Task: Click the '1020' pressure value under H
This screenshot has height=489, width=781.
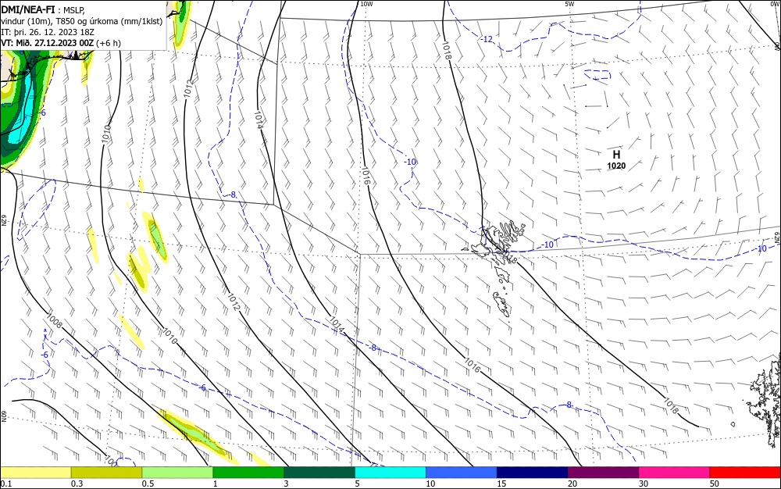Action: pos(616,166)
